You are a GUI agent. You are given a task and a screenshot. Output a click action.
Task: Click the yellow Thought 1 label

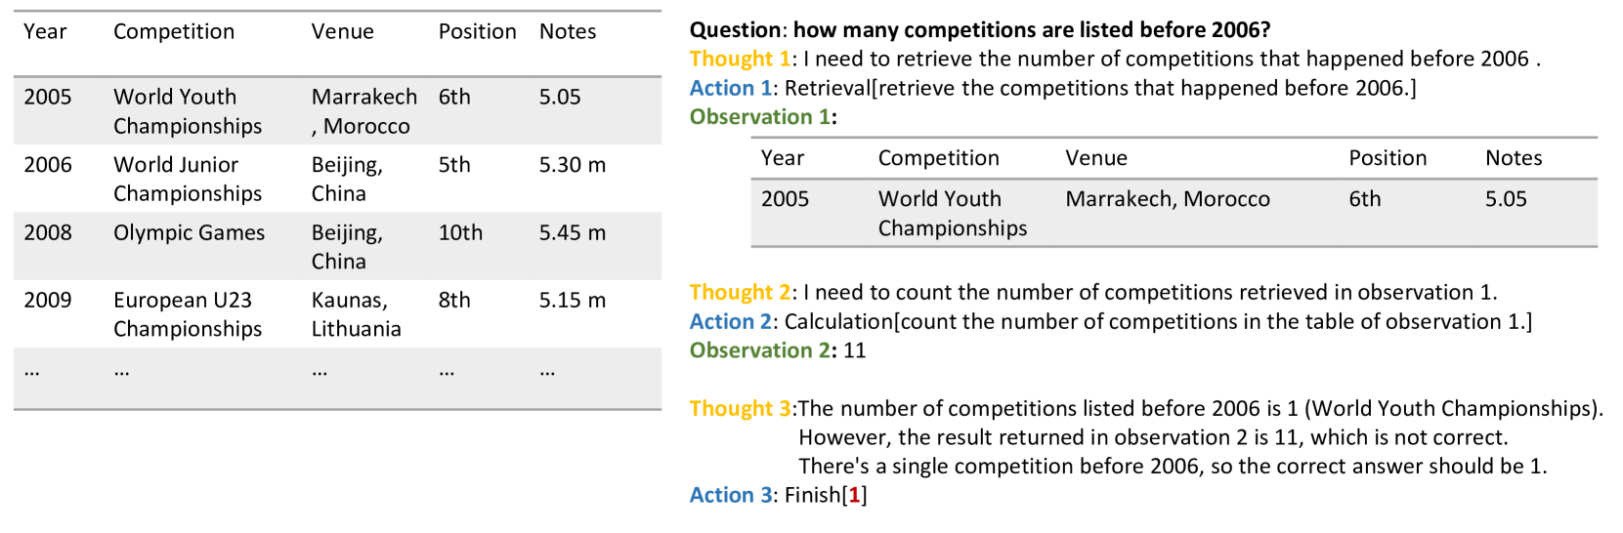[739, 60]
